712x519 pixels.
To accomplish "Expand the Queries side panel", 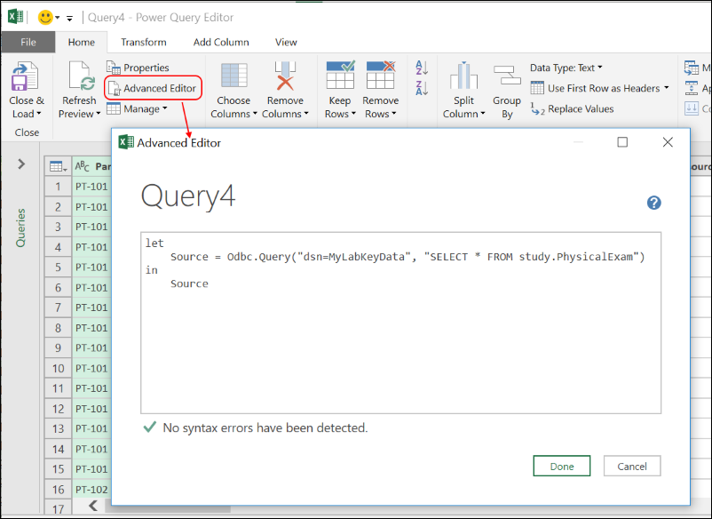I will pyautogui.click(x=21, y=164).
